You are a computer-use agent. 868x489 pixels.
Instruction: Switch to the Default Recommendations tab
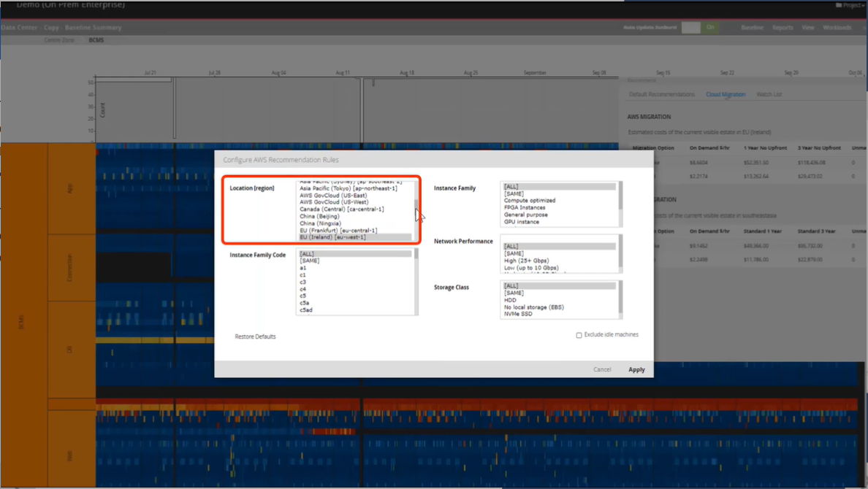[661, 95]
